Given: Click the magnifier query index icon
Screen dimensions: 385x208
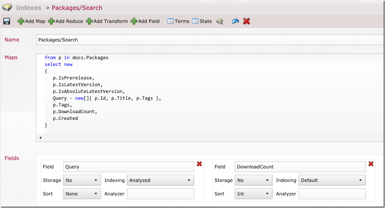Looking at the screenshot, I should (220, 21).
